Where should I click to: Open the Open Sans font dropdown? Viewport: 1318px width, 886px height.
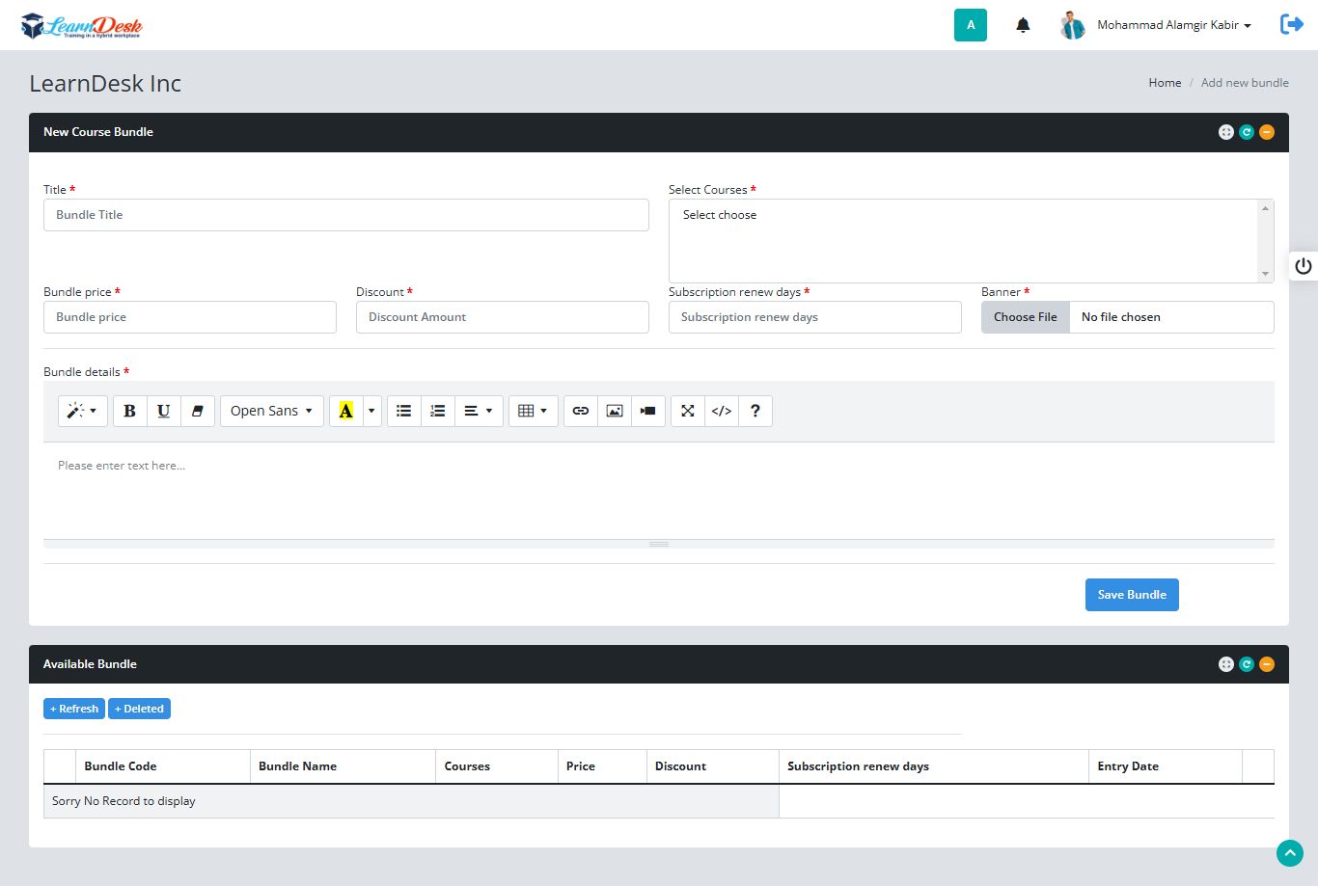click(272, 411)
